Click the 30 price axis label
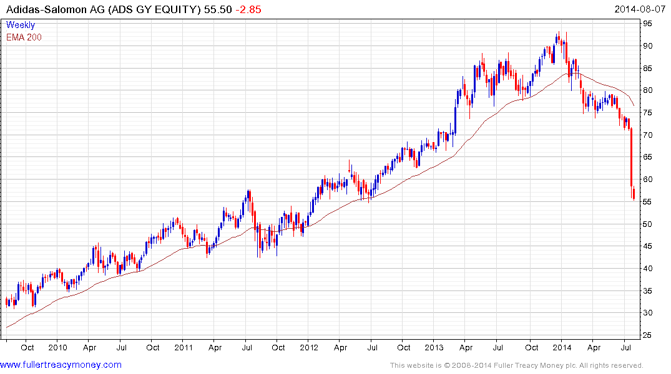The width and height of the screenshot is (671, 374). [647, 313]
